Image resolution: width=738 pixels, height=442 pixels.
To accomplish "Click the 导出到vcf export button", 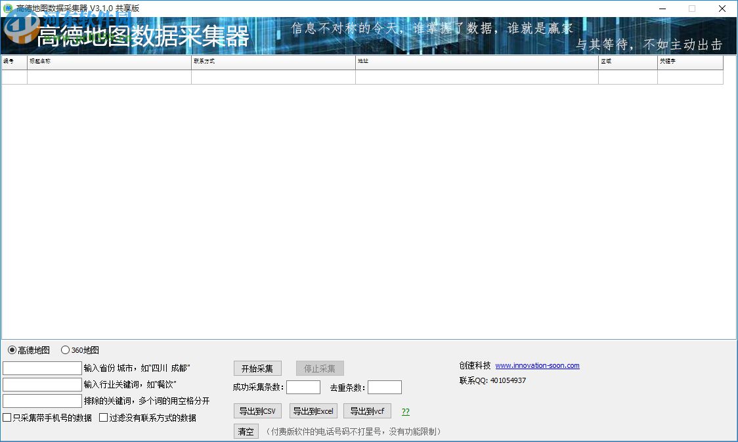I will [367, 411].
